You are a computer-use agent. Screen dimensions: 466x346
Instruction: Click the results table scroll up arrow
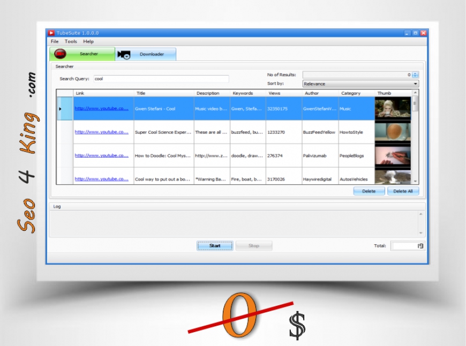pos(415,93)
